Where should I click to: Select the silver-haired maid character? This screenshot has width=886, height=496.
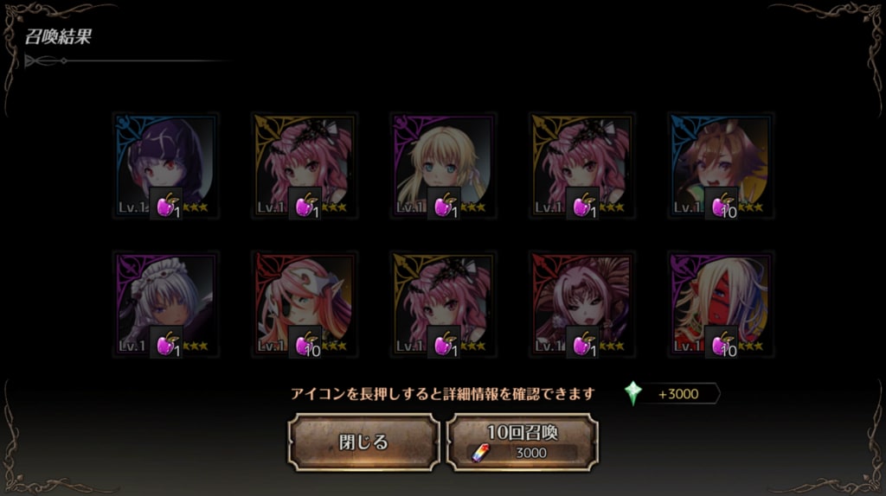(x=166, y=305)
